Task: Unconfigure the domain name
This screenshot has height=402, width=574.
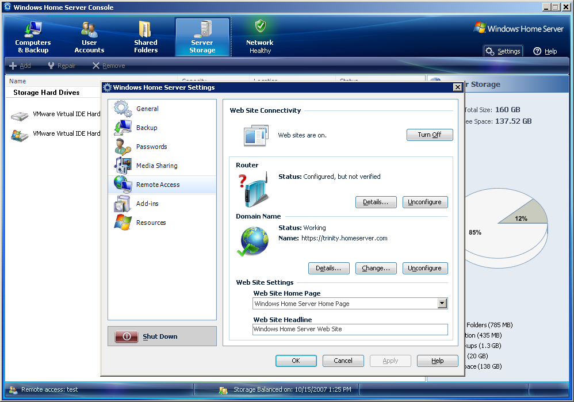Action: [425, 269]
